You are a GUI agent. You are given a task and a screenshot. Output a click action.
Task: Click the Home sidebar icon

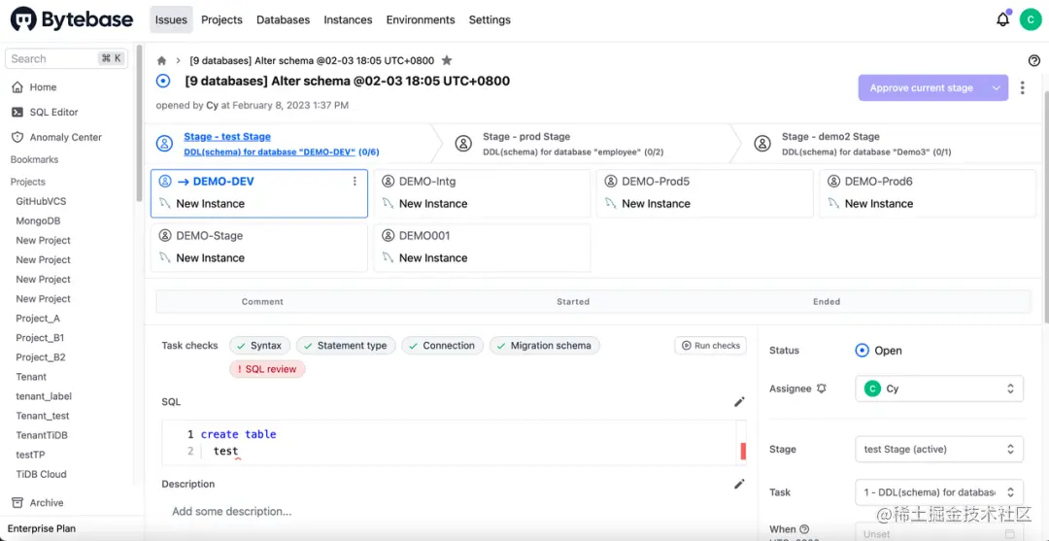coord(17,87)
